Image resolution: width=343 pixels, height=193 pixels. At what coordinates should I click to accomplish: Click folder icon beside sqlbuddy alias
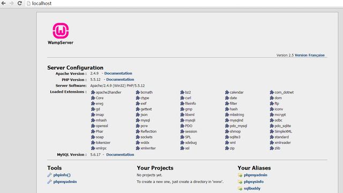point(240,188)
